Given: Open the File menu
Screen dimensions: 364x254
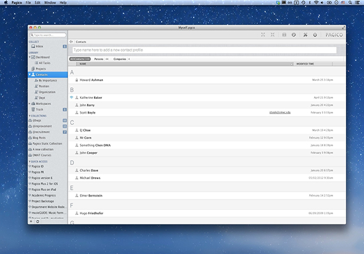Looking at the screenshot, I should (x=28, y=2).
